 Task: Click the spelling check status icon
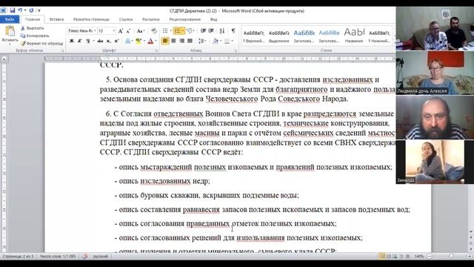tap(85, 257)
